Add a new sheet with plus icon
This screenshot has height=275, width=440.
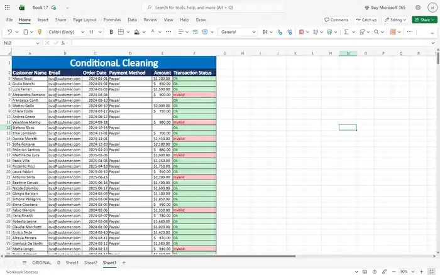(124, 262)
